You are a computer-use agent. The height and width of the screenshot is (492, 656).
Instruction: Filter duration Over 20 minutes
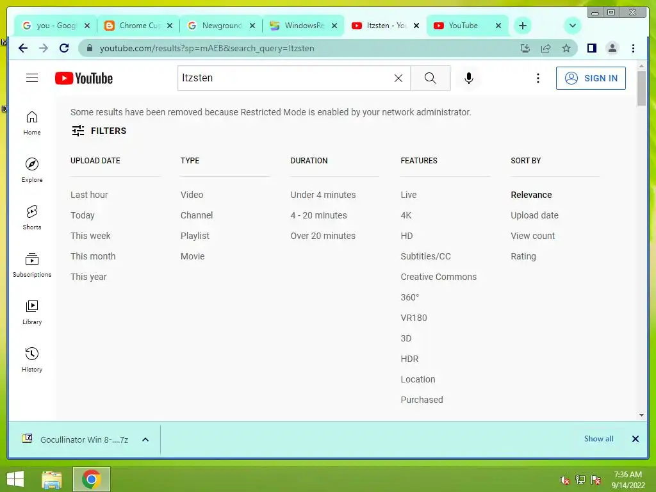[323, 236]
